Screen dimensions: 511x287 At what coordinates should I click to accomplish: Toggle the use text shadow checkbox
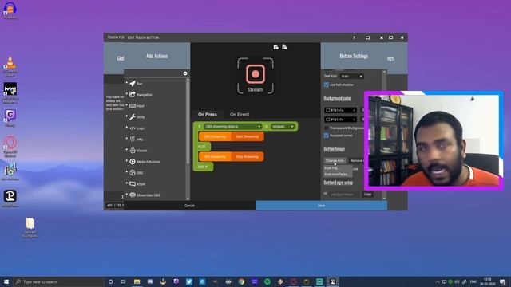point(327,85)
